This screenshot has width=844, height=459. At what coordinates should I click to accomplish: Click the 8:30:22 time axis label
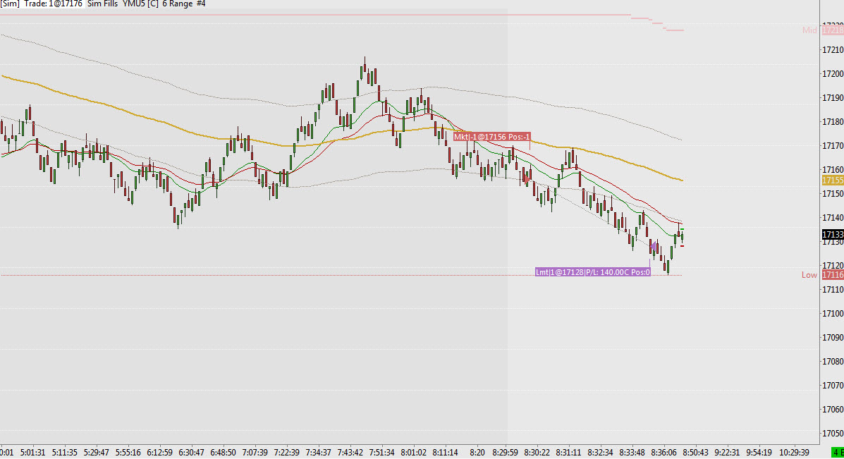click(537, 453)
